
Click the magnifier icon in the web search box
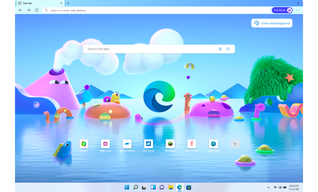pyautogui.click(x=228, y=49)
